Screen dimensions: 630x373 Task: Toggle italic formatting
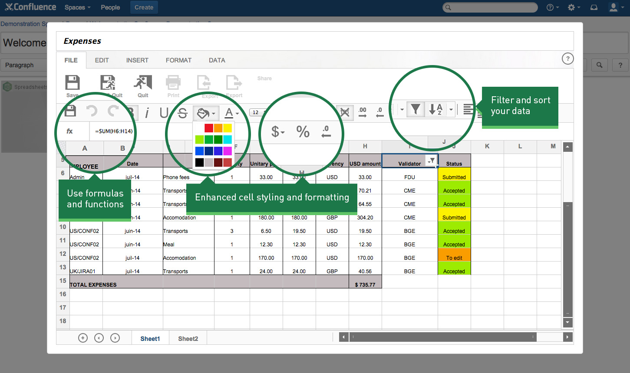coord(146,112)
